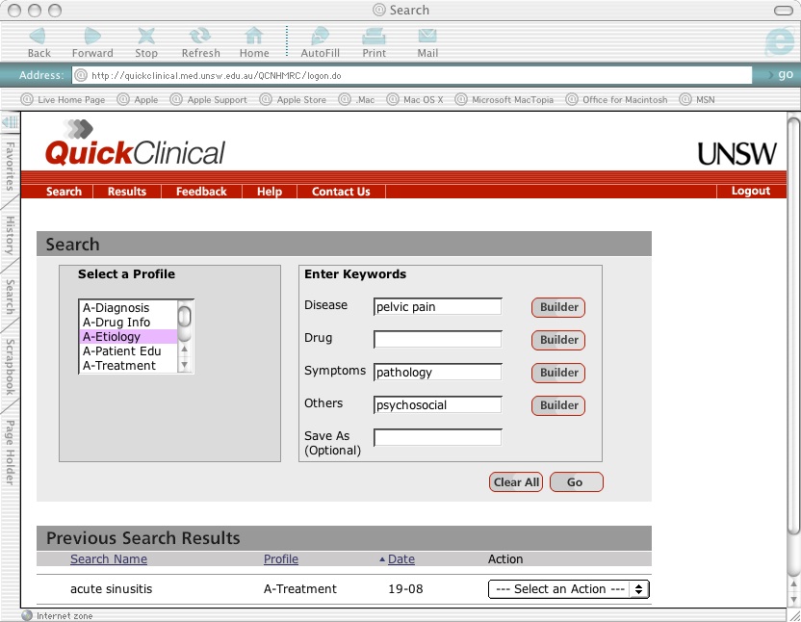Choose A-Diagnosis profile from the list
The image size is (801, 622).
116,308
